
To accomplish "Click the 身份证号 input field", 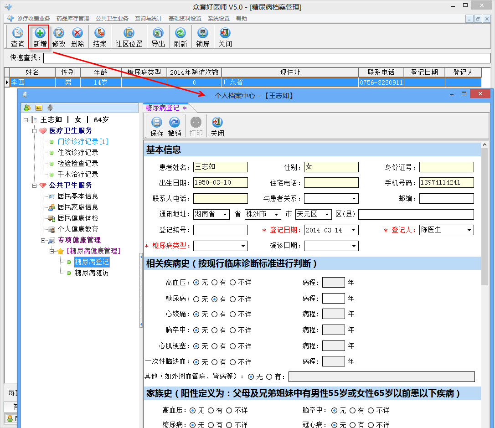I will click(446, 167).
